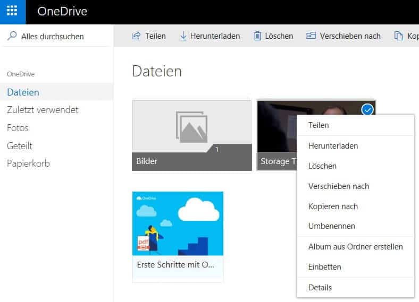The image size is (419, 302).
Task: Click the Verschieben nach toolbar label
Action: (x=350, y=36)
